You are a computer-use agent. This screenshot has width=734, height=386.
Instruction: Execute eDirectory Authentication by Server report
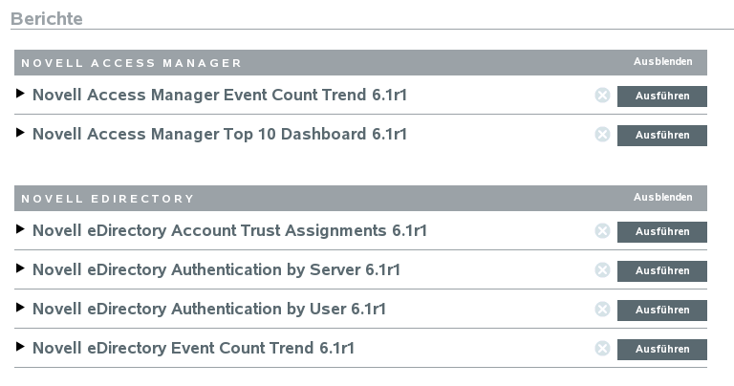(661, 271)
